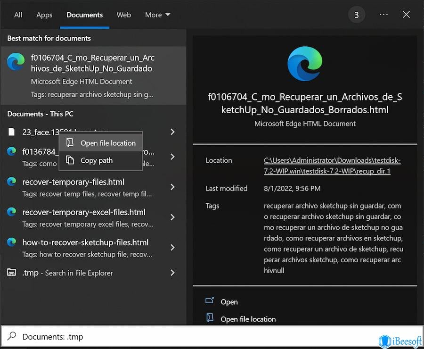Click the three-dot options icon in header
The width and height of the screenshot is (424, 349).
383,15
